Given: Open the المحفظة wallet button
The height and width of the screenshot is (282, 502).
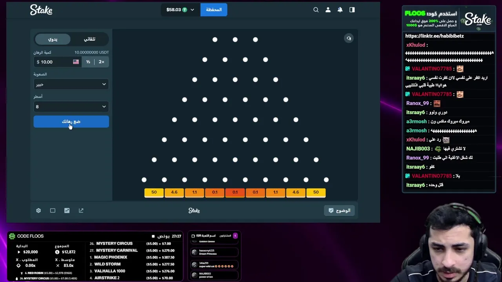Looking at the screenshot, I should tap(214, 10).
